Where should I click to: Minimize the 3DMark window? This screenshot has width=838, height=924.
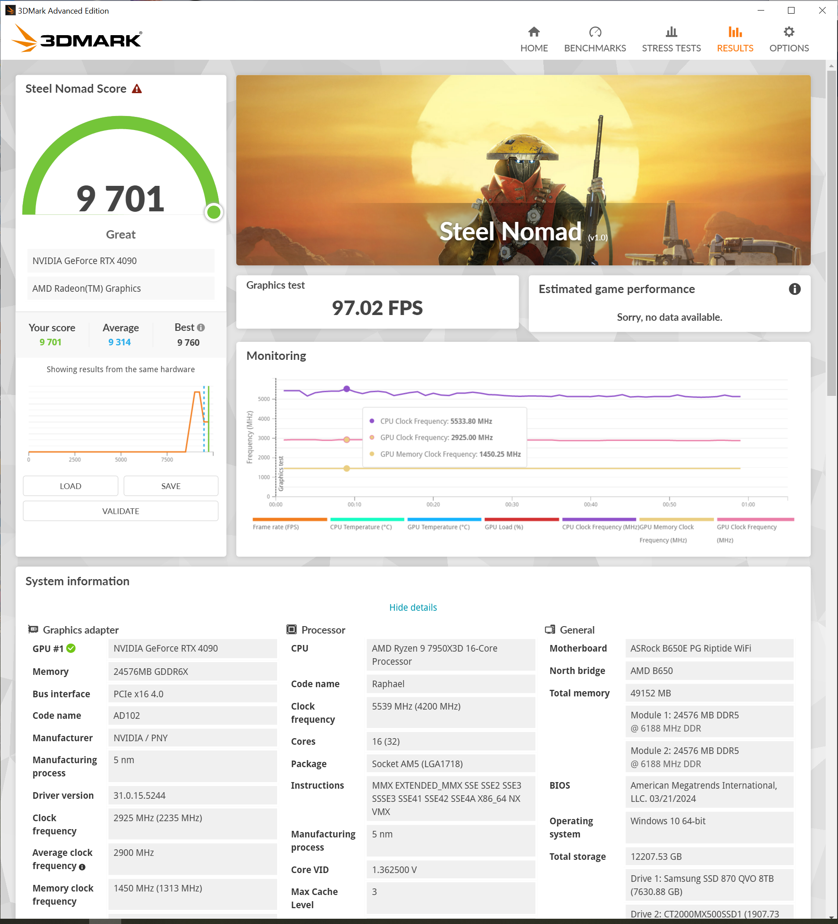761,10
